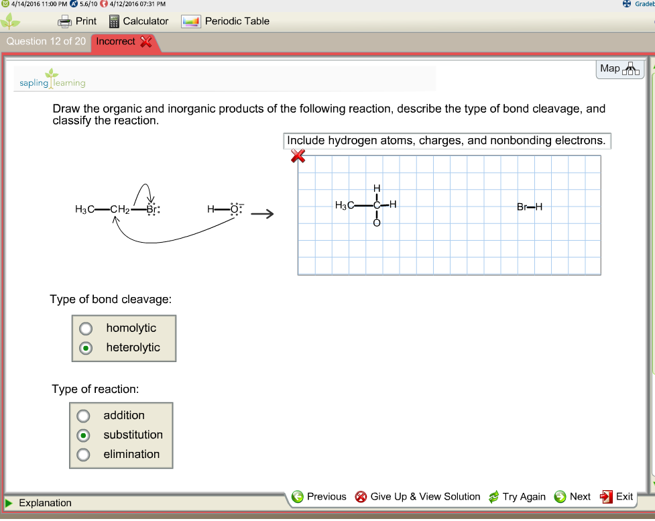655x521 pixels.
Task: Click the green leaf icon in the toolbar
Action: click(9, 21)
